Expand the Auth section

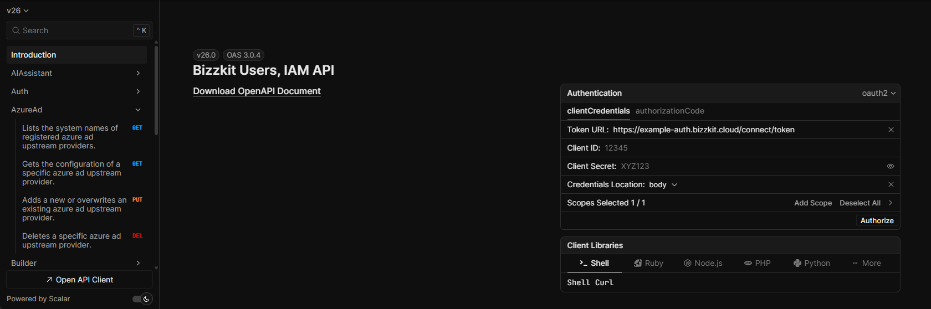coord(138,91)
